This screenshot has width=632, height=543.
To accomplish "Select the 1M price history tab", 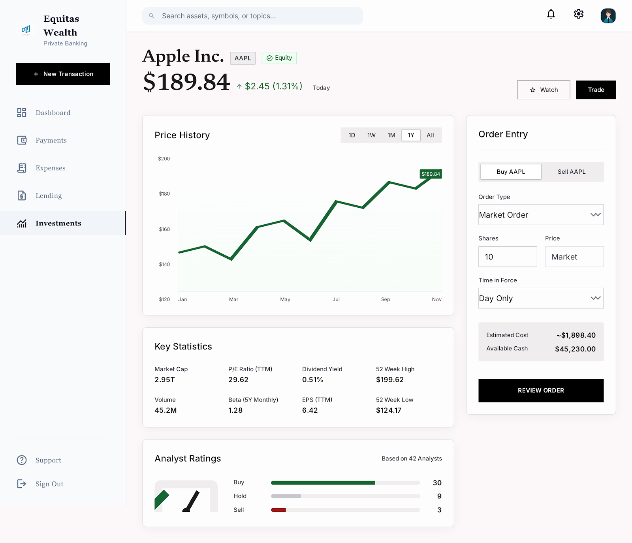I will [391, 135].
